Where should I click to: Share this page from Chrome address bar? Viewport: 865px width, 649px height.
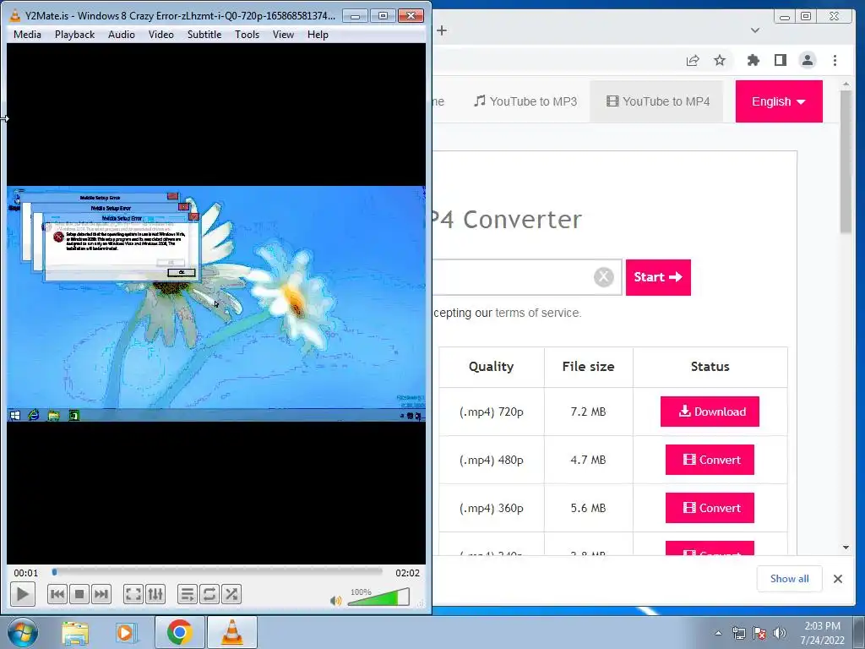[693, 60]
